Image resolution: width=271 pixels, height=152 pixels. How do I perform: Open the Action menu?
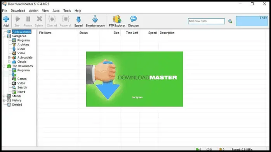point(33,11)
